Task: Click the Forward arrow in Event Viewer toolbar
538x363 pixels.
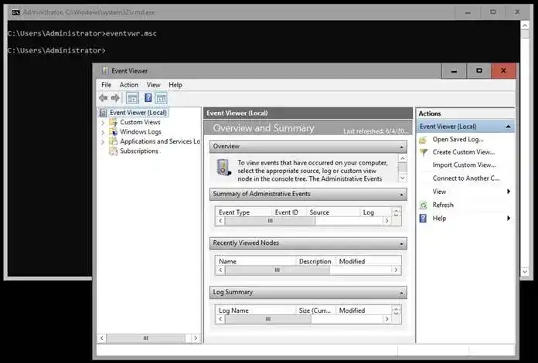Action: click(115, 98)
